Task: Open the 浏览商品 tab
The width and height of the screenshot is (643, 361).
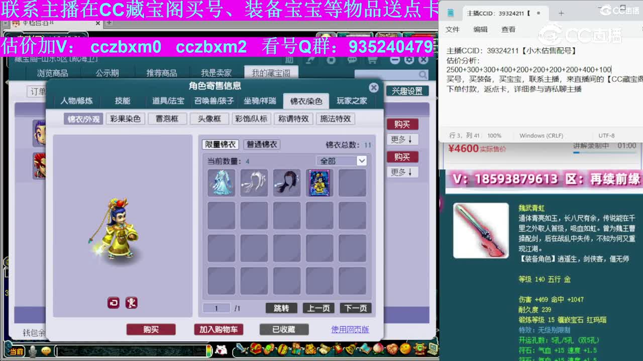Action: point(53,73)
